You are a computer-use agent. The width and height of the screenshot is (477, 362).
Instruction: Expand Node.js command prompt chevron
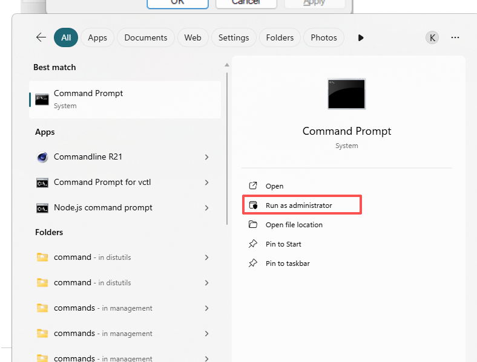(206, 208)
